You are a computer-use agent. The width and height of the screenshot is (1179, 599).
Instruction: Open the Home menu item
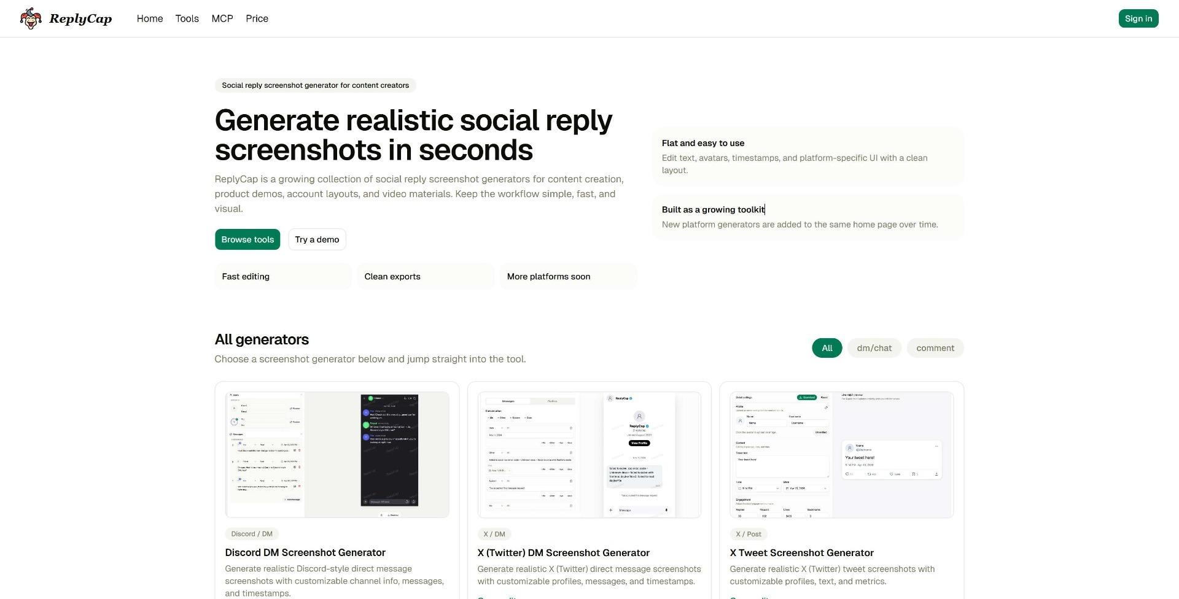click(150, 18)
